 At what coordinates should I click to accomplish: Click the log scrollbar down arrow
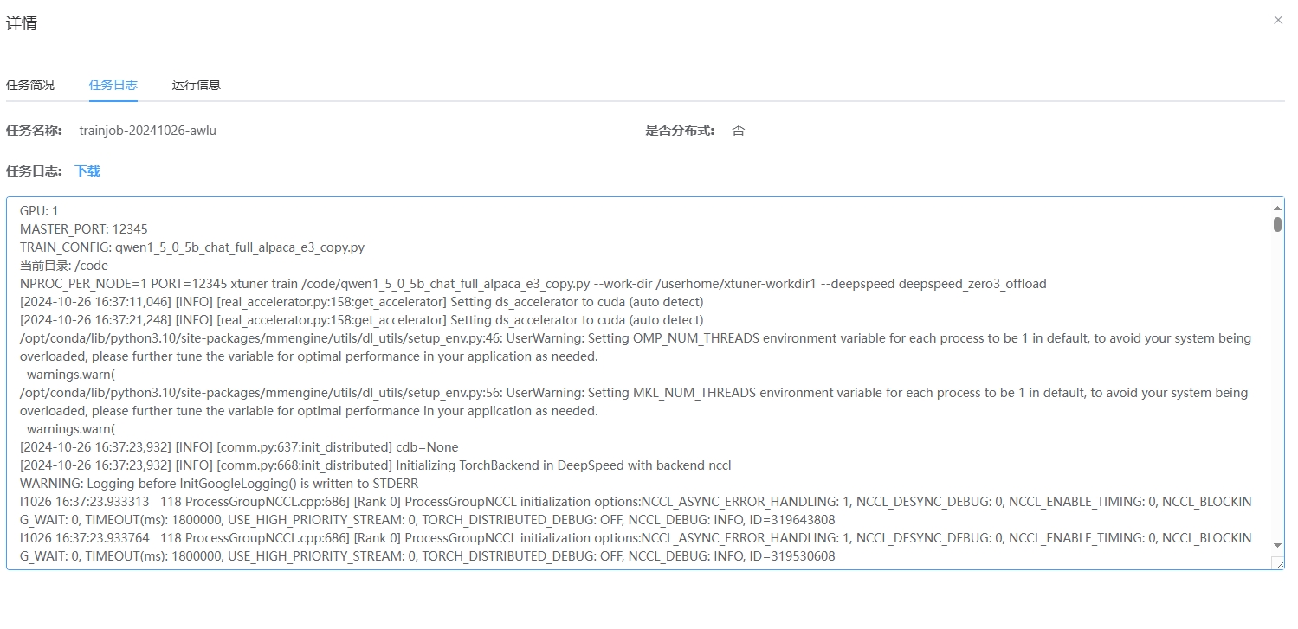[1277, 545]
